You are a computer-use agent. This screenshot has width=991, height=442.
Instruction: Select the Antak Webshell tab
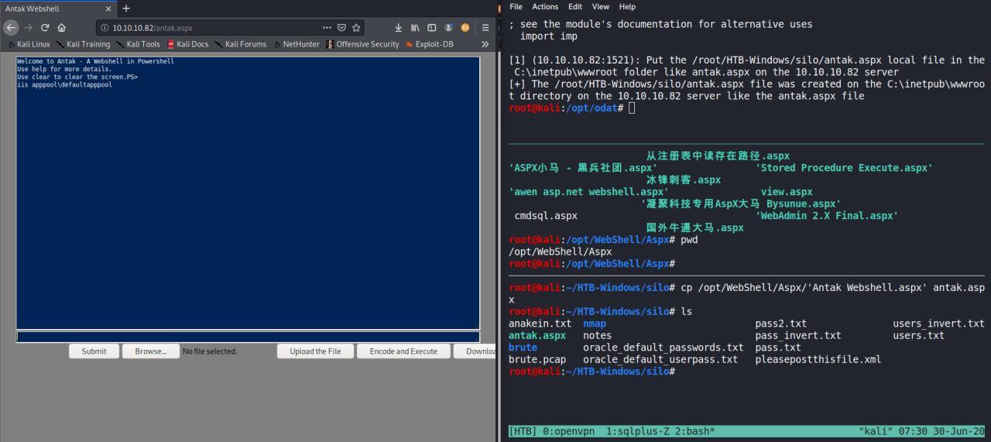coord(58,9)
